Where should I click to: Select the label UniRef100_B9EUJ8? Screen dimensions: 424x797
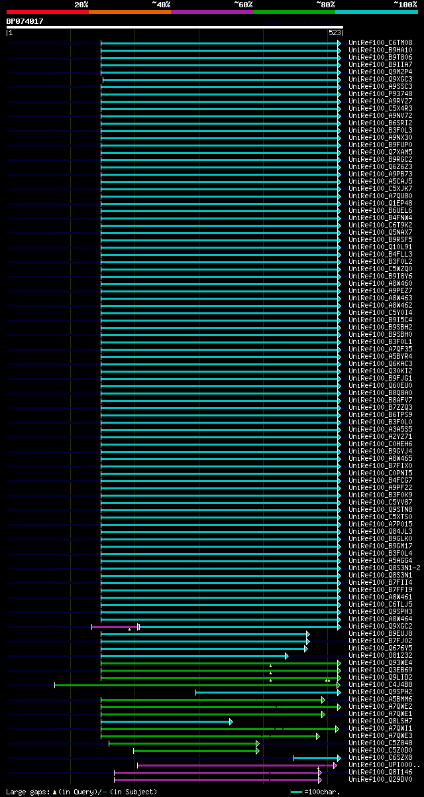point(380,633)
